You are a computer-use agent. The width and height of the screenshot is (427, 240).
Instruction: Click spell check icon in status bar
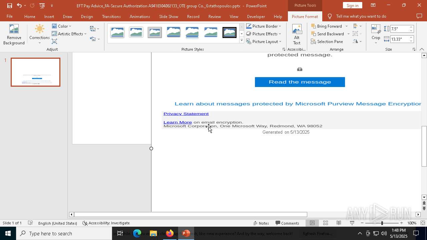(30, 223)
